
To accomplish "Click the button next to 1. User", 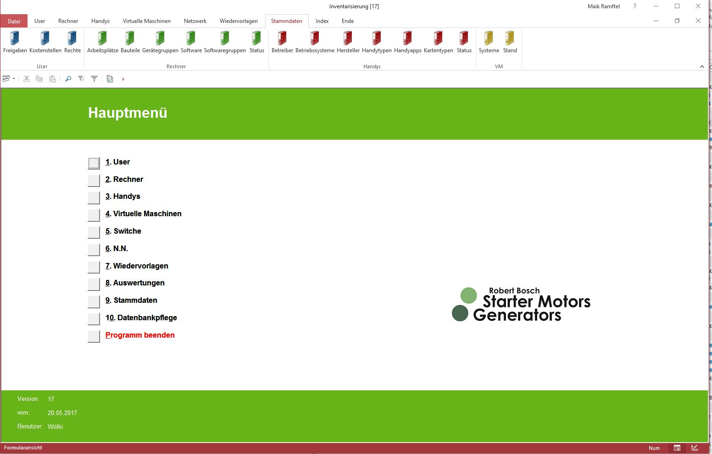I will pyautogui.click(x=94, y=163).
